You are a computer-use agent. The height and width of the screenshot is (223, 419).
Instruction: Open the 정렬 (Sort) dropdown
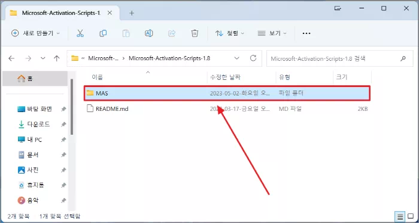pyautogui.click(x=230, y=33)
